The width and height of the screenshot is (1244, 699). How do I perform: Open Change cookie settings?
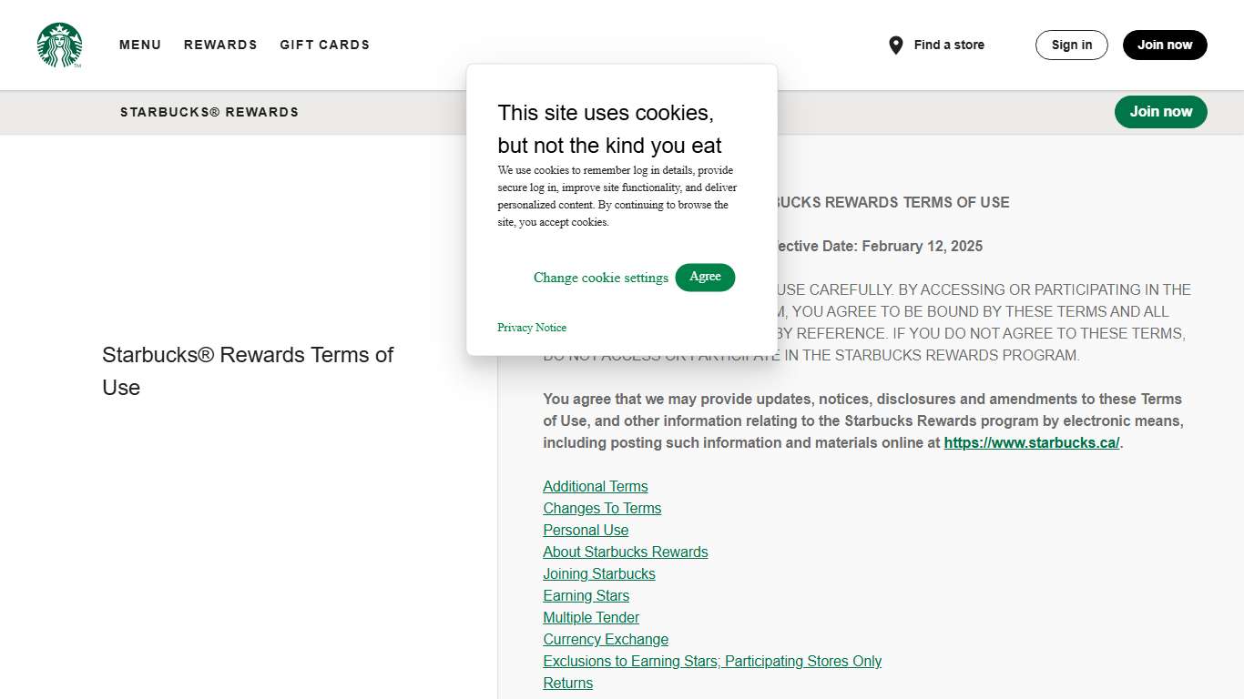pyautogui.click(x=601, y=278)
